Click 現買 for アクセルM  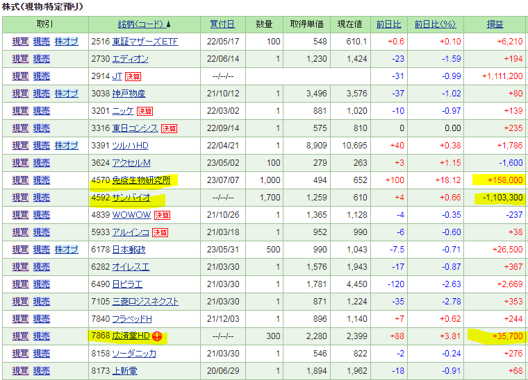click(x=21, y=163)
